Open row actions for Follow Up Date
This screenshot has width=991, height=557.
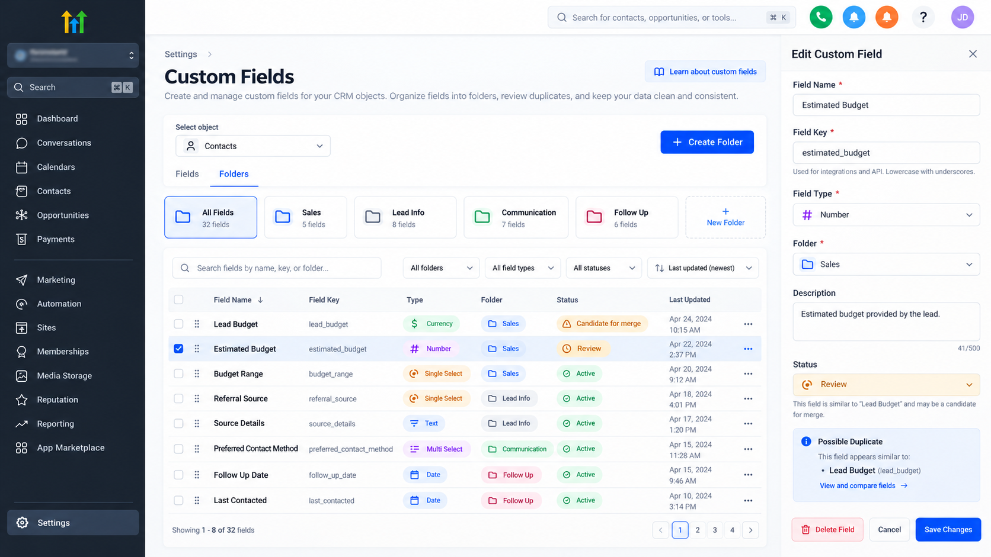tap(748, 475)
